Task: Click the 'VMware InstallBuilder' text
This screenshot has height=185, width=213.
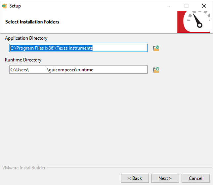Action: [x=24, y=168]
